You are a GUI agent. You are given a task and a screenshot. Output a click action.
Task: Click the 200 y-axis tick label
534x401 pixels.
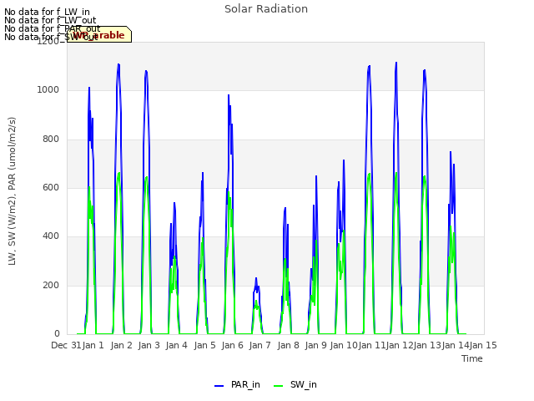[x=51, y=286]
